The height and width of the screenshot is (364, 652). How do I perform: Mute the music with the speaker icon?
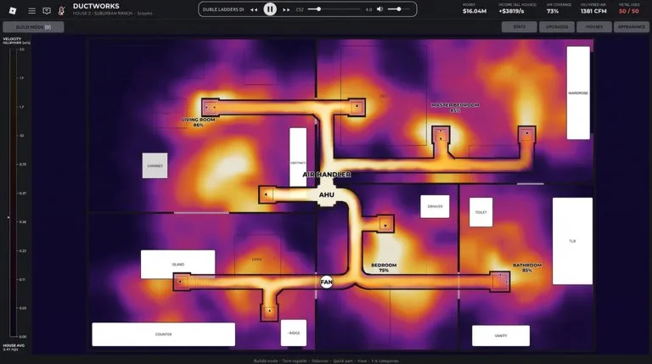[379, 9]
